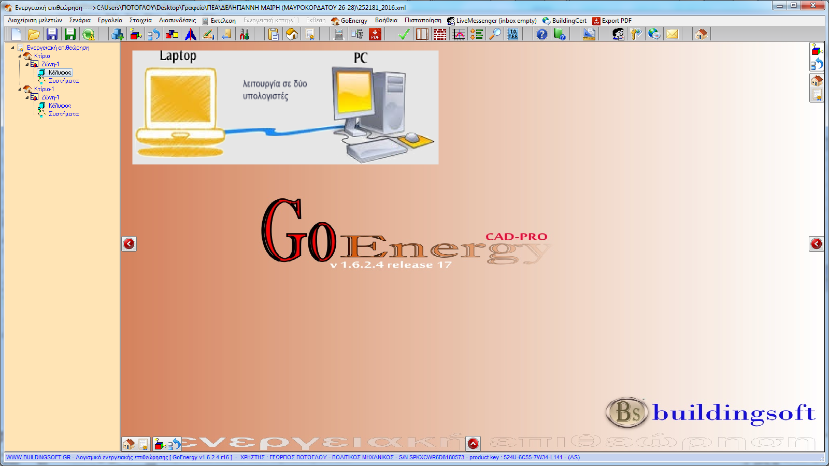Screen dimensions: 829x466
Task: Click the blue floppy disk save icon
Action: (x=52, y=34)
